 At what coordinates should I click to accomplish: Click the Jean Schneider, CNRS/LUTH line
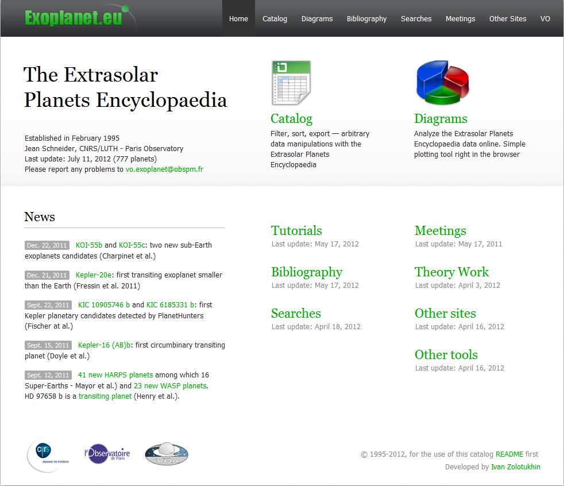point(104,149)
